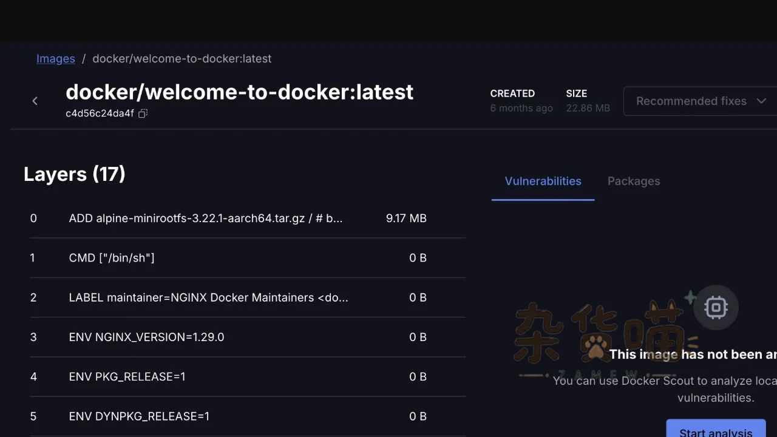Click the Start analysis button
Image resolution: width=777 pixels, height=437 pixels.
(716, 430)
